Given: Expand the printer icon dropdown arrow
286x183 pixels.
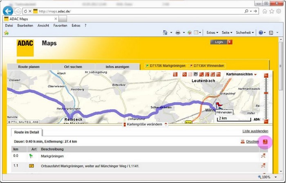Looking at the screenshot, I should (x=184, y=33).
